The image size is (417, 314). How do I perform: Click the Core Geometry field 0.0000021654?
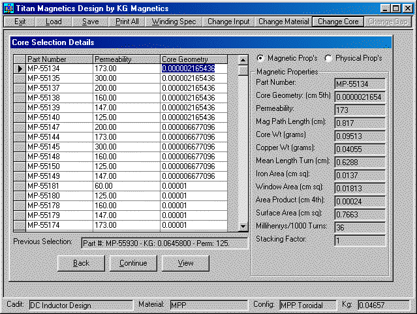coord(360,97)
